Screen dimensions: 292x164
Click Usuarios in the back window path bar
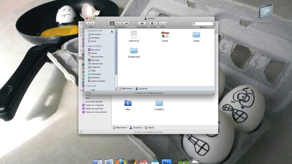click(x=136, y=128)
